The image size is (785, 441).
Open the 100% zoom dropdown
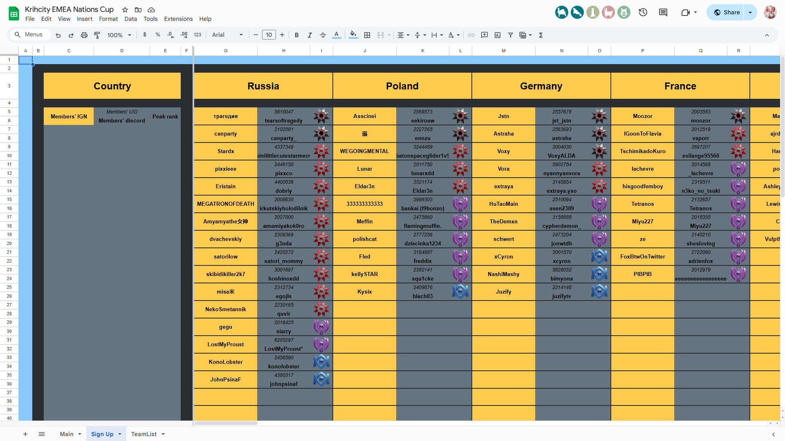119,35
